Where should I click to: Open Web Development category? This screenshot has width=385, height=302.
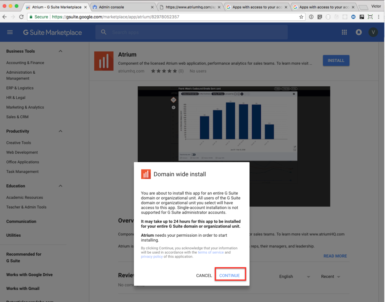22,152
